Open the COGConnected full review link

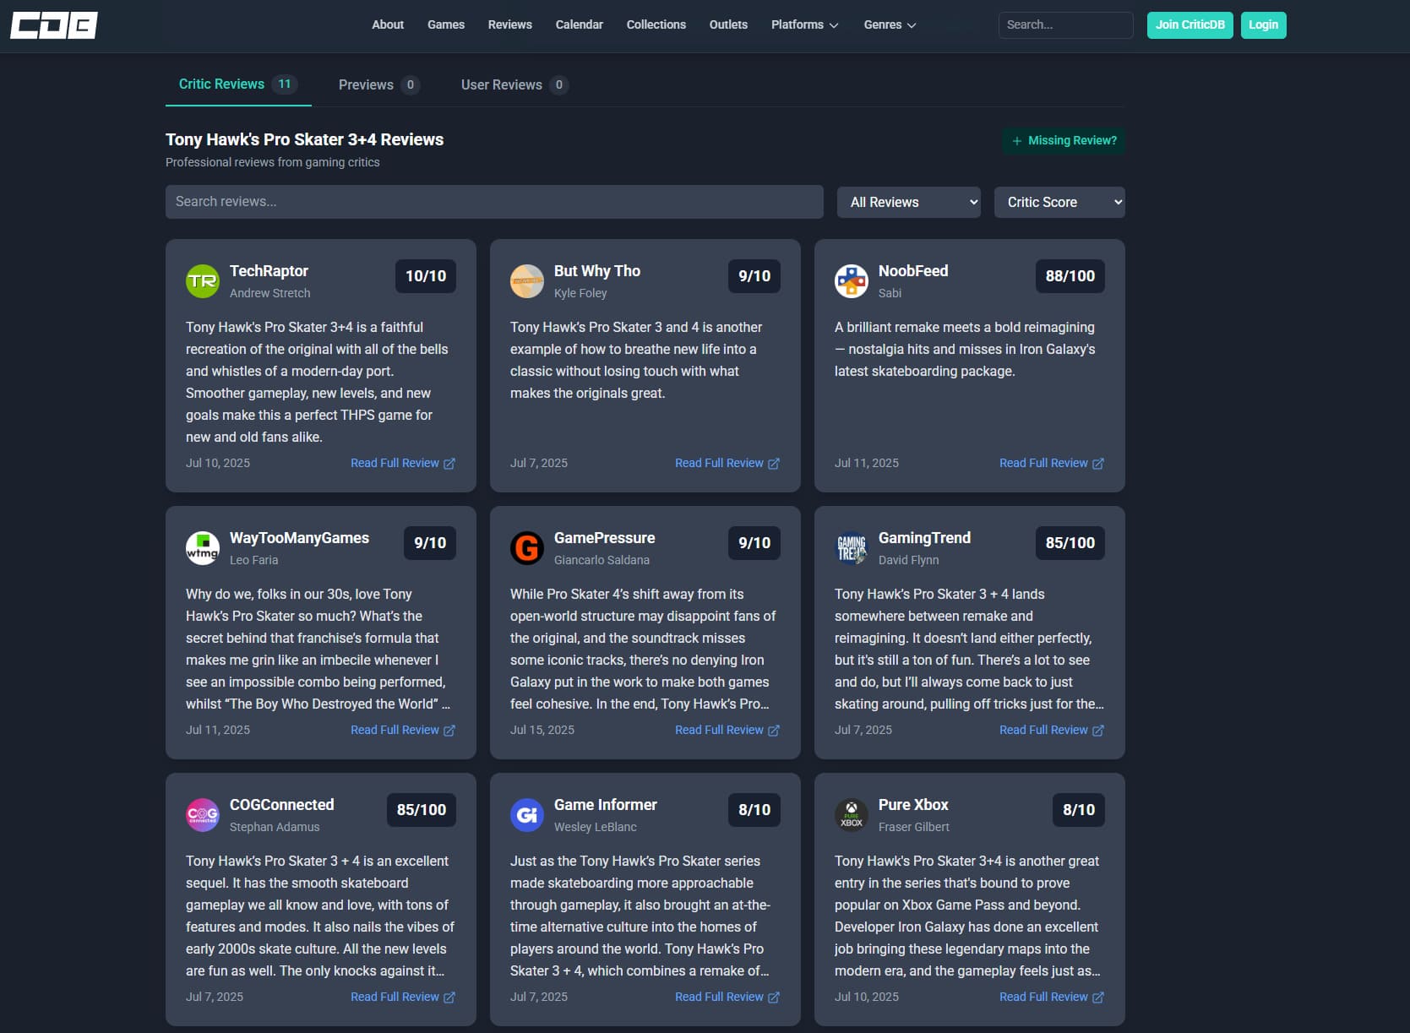coord(403,997)
